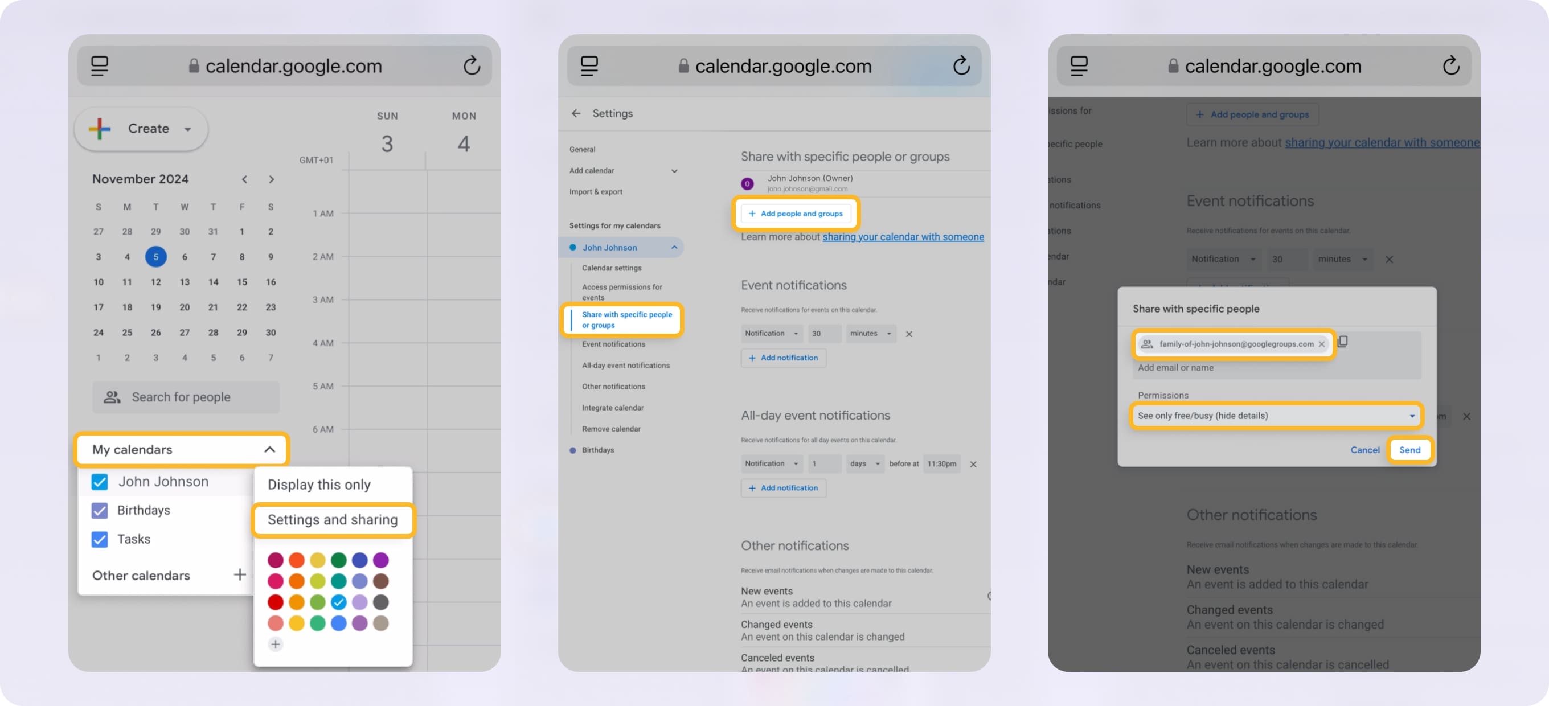Click Add people and groups in middle panel
Viewport: 1549px width, 706px height.
point(796,214)
